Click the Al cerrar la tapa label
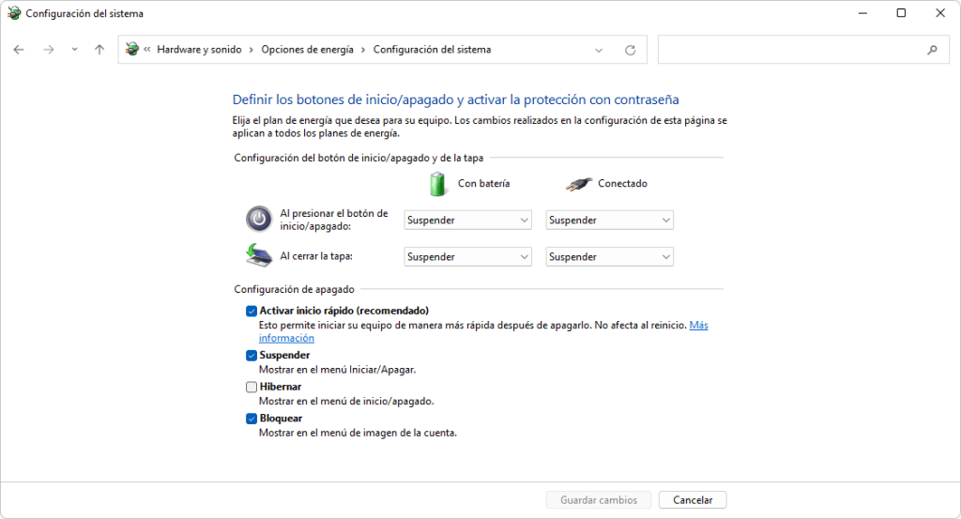The width and height of the screenshot is (961, 519). pos(316,256)
